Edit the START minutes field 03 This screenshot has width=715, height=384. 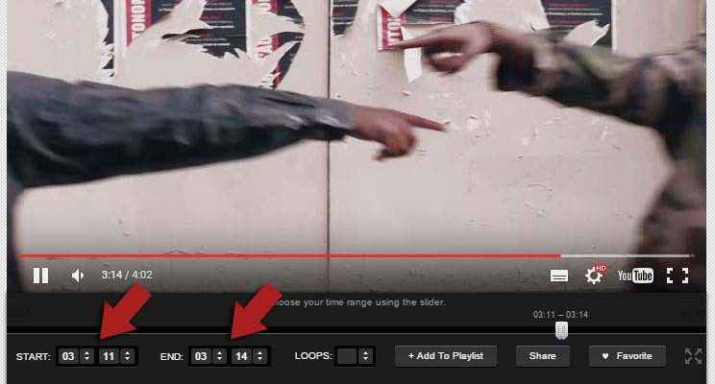click(x=68, y=356)
